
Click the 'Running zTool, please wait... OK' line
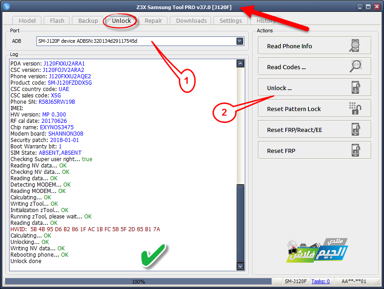(51, 217)
